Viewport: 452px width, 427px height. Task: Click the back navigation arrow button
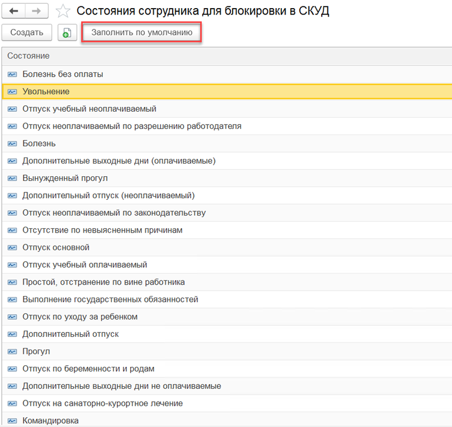(13, 11)
